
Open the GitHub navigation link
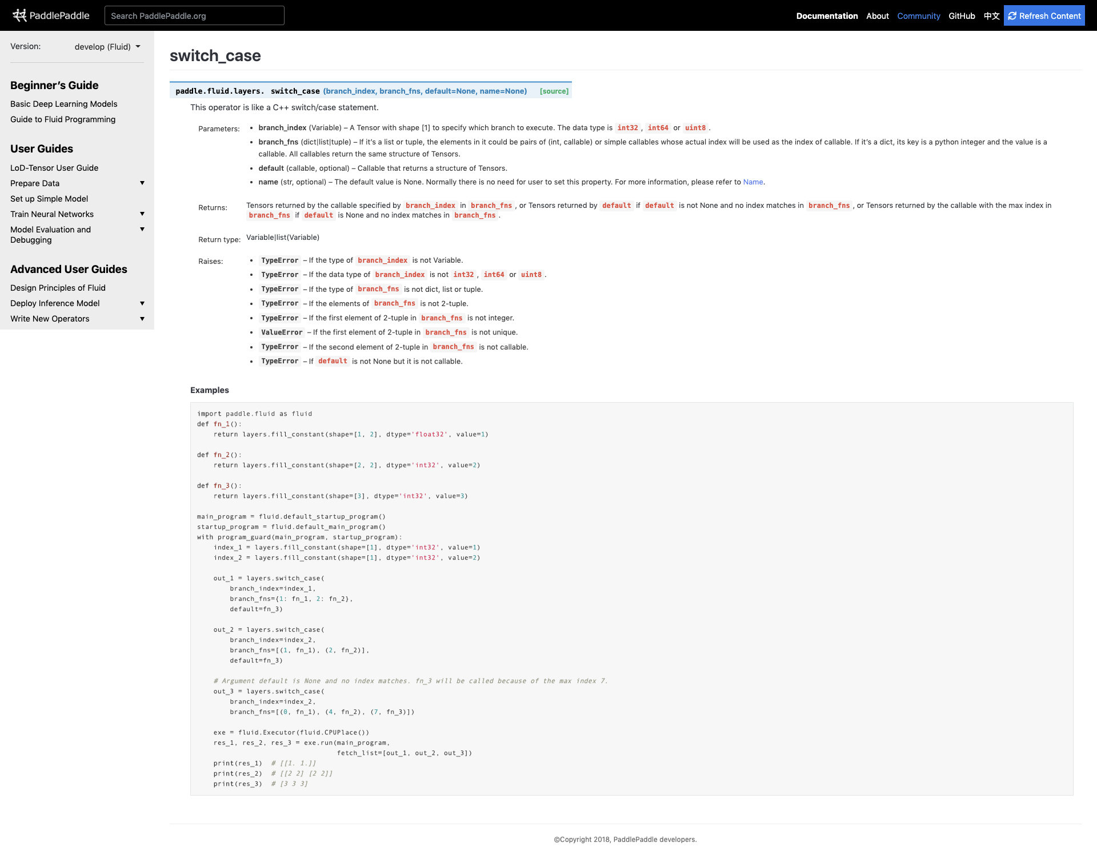pyautogui.click(x=962, y=16)
